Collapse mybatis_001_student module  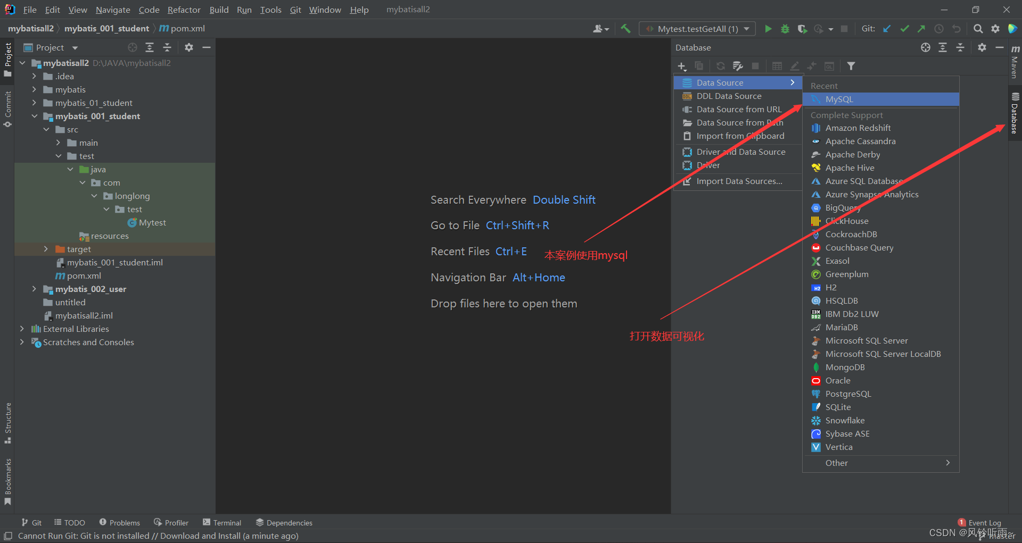point(34,116)
